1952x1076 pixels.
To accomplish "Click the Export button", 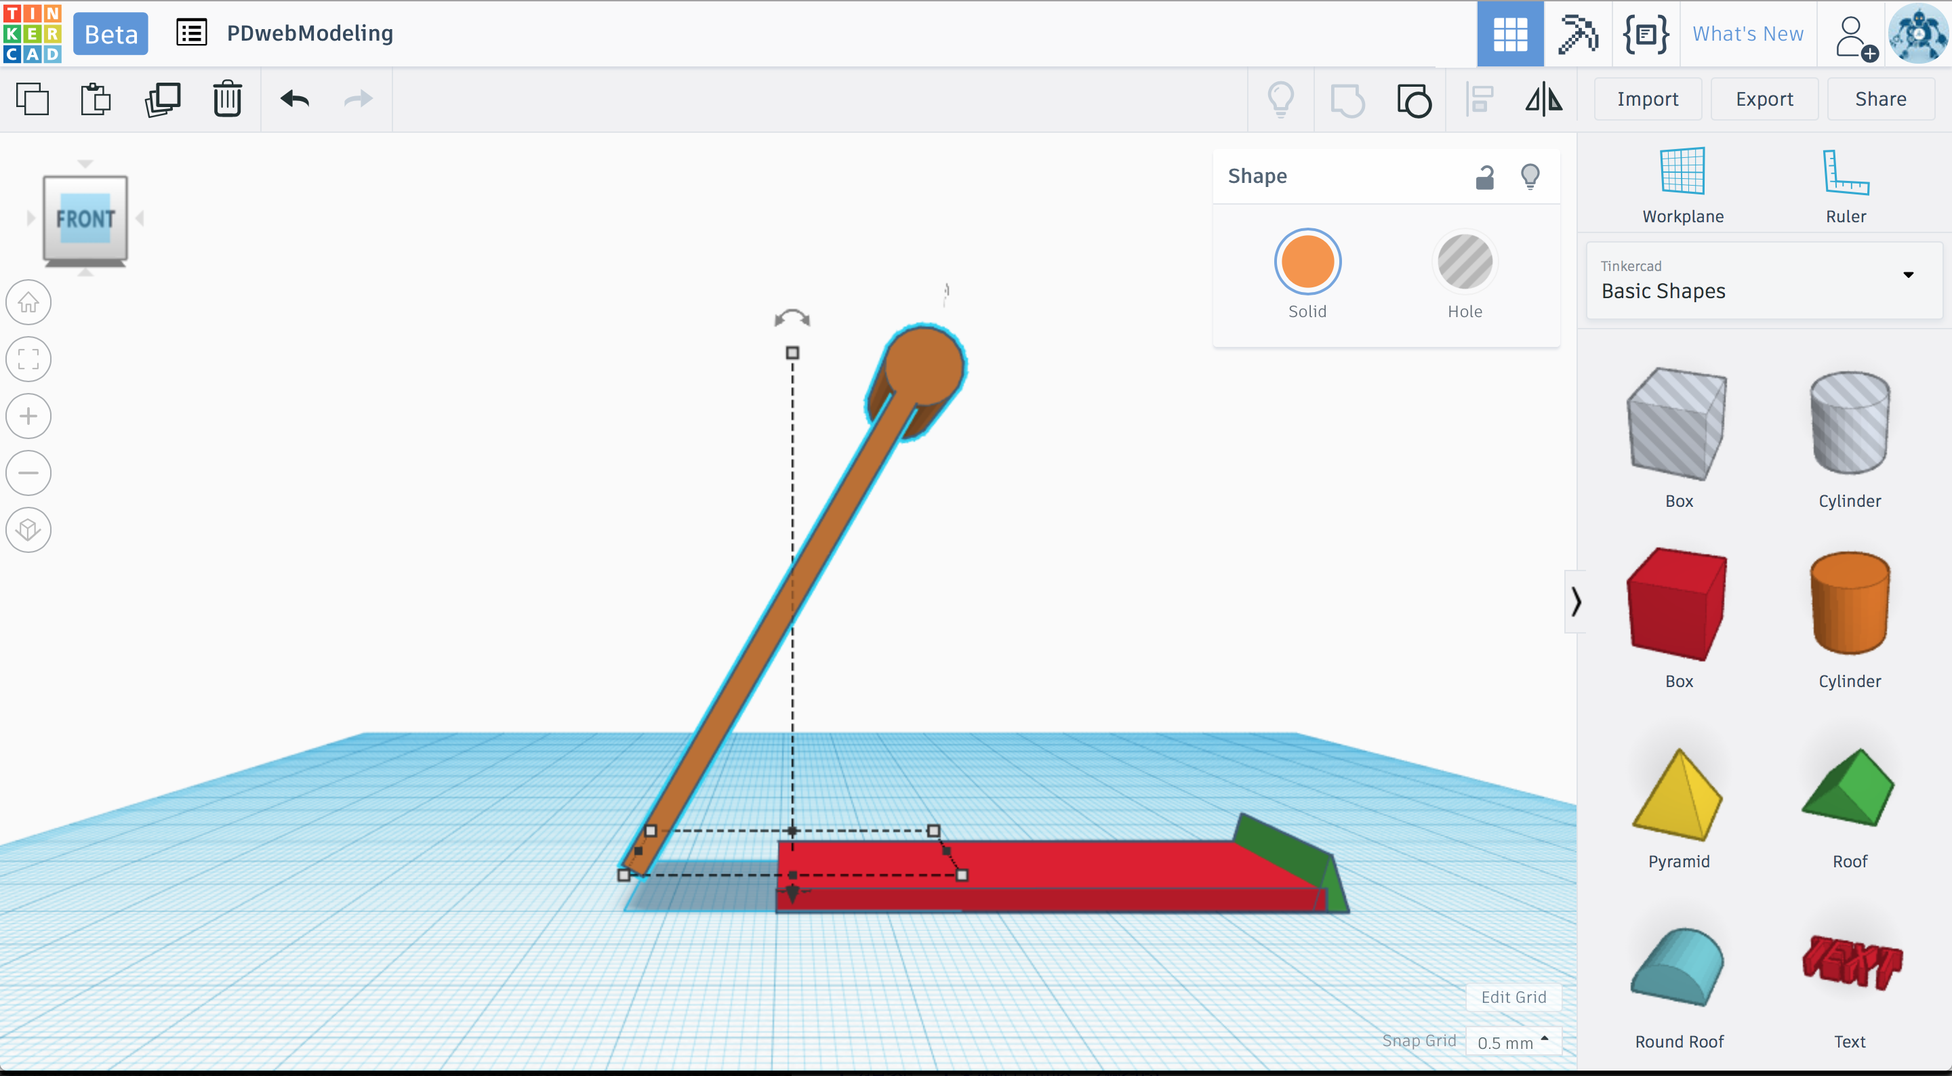I will pyautogui.click(x=1764, y=99).
